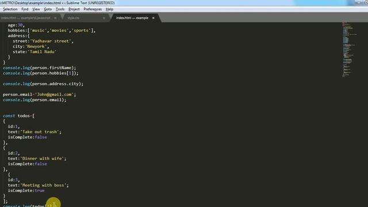368x207 pixels.
Task: Click the closing '];' line of todos
Action: [5, 201]
